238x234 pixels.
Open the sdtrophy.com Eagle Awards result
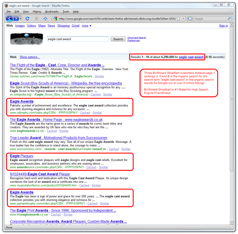click(x=22, y=102)
